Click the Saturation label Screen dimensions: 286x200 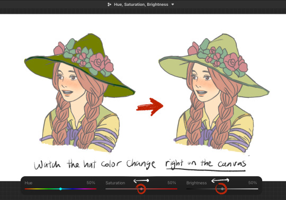[x=115, y=183]
